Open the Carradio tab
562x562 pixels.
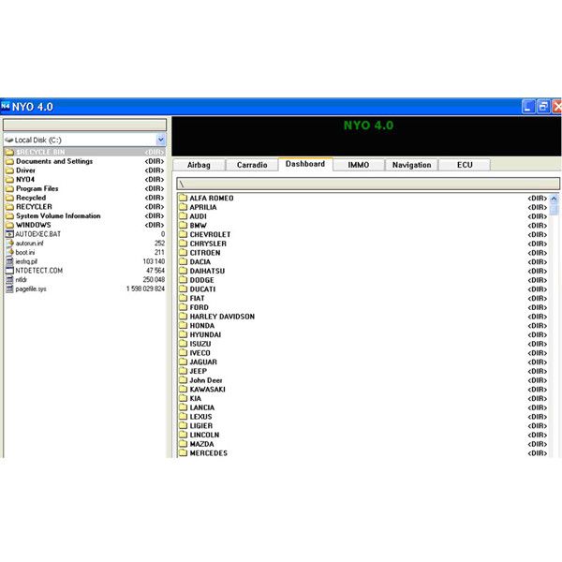(x=252, y=166)
